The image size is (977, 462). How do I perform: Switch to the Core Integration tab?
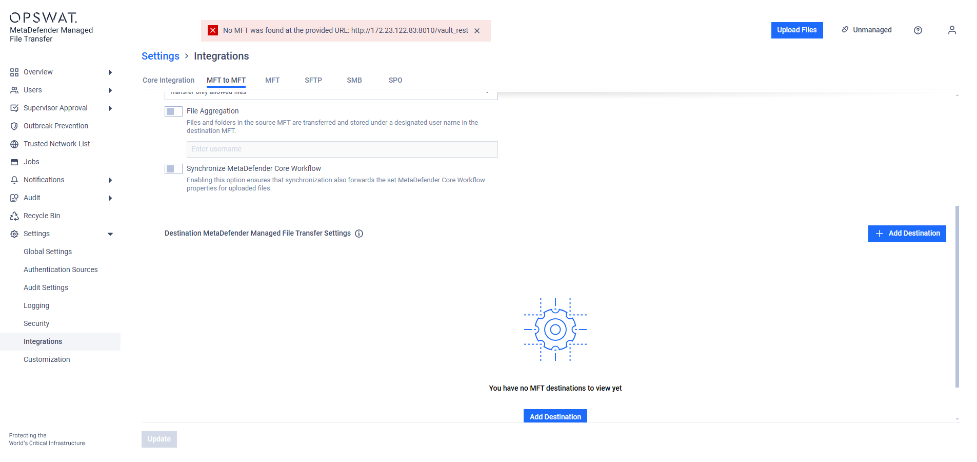click(168, 80)
